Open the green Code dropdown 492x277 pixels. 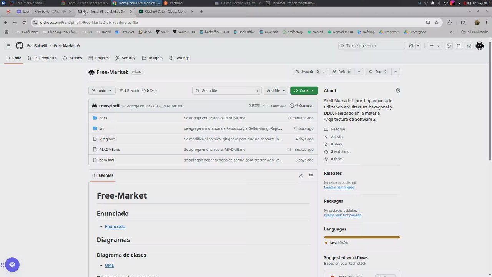pyautogui.click(x=304, y=90)
